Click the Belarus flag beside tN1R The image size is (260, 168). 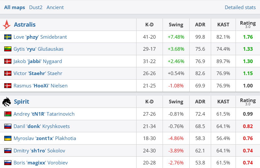pos(8,114)
